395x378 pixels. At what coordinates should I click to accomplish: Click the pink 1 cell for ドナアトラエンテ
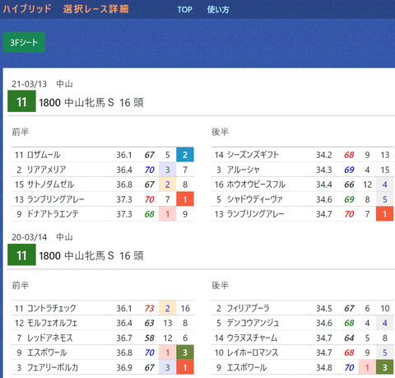pyautogui.click(x=167, y=214)
